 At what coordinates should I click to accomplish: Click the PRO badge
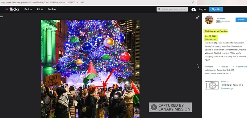click(218, 22)
